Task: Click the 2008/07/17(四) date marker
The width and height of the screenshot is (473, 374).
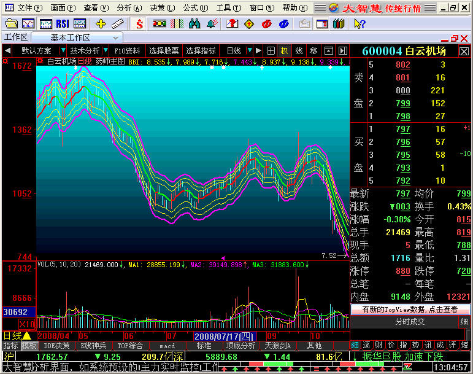Action: 225,337
